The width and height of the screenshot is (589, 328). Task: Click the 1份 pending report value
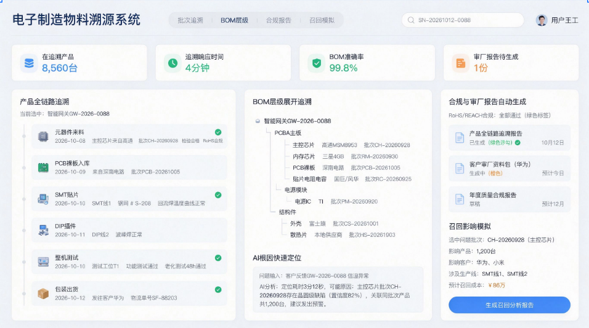(x=481, y=68)
